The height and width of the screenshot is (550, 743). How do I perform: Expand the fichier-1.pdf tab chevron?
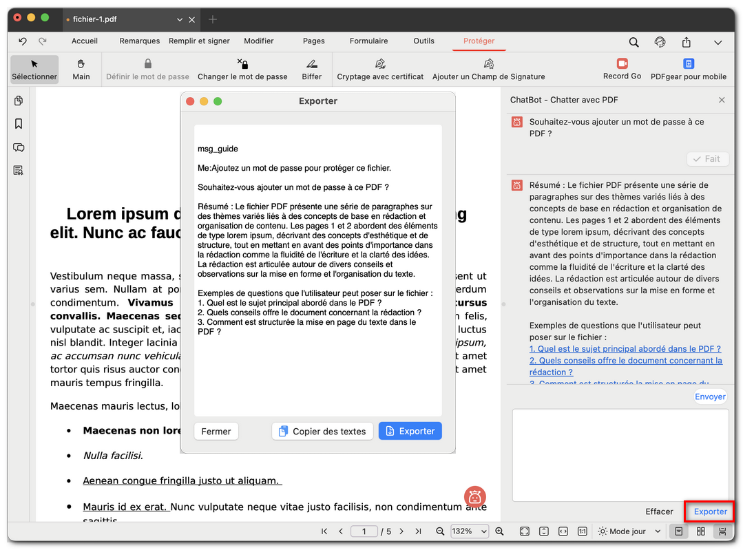point(180,20)
